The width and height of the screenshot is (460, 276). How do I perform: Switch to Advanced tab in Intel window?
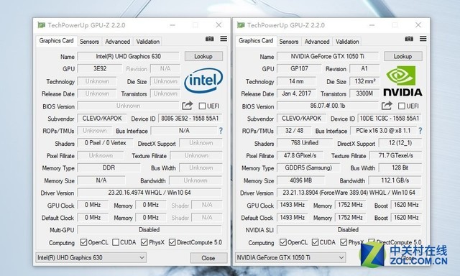(117, 42)
